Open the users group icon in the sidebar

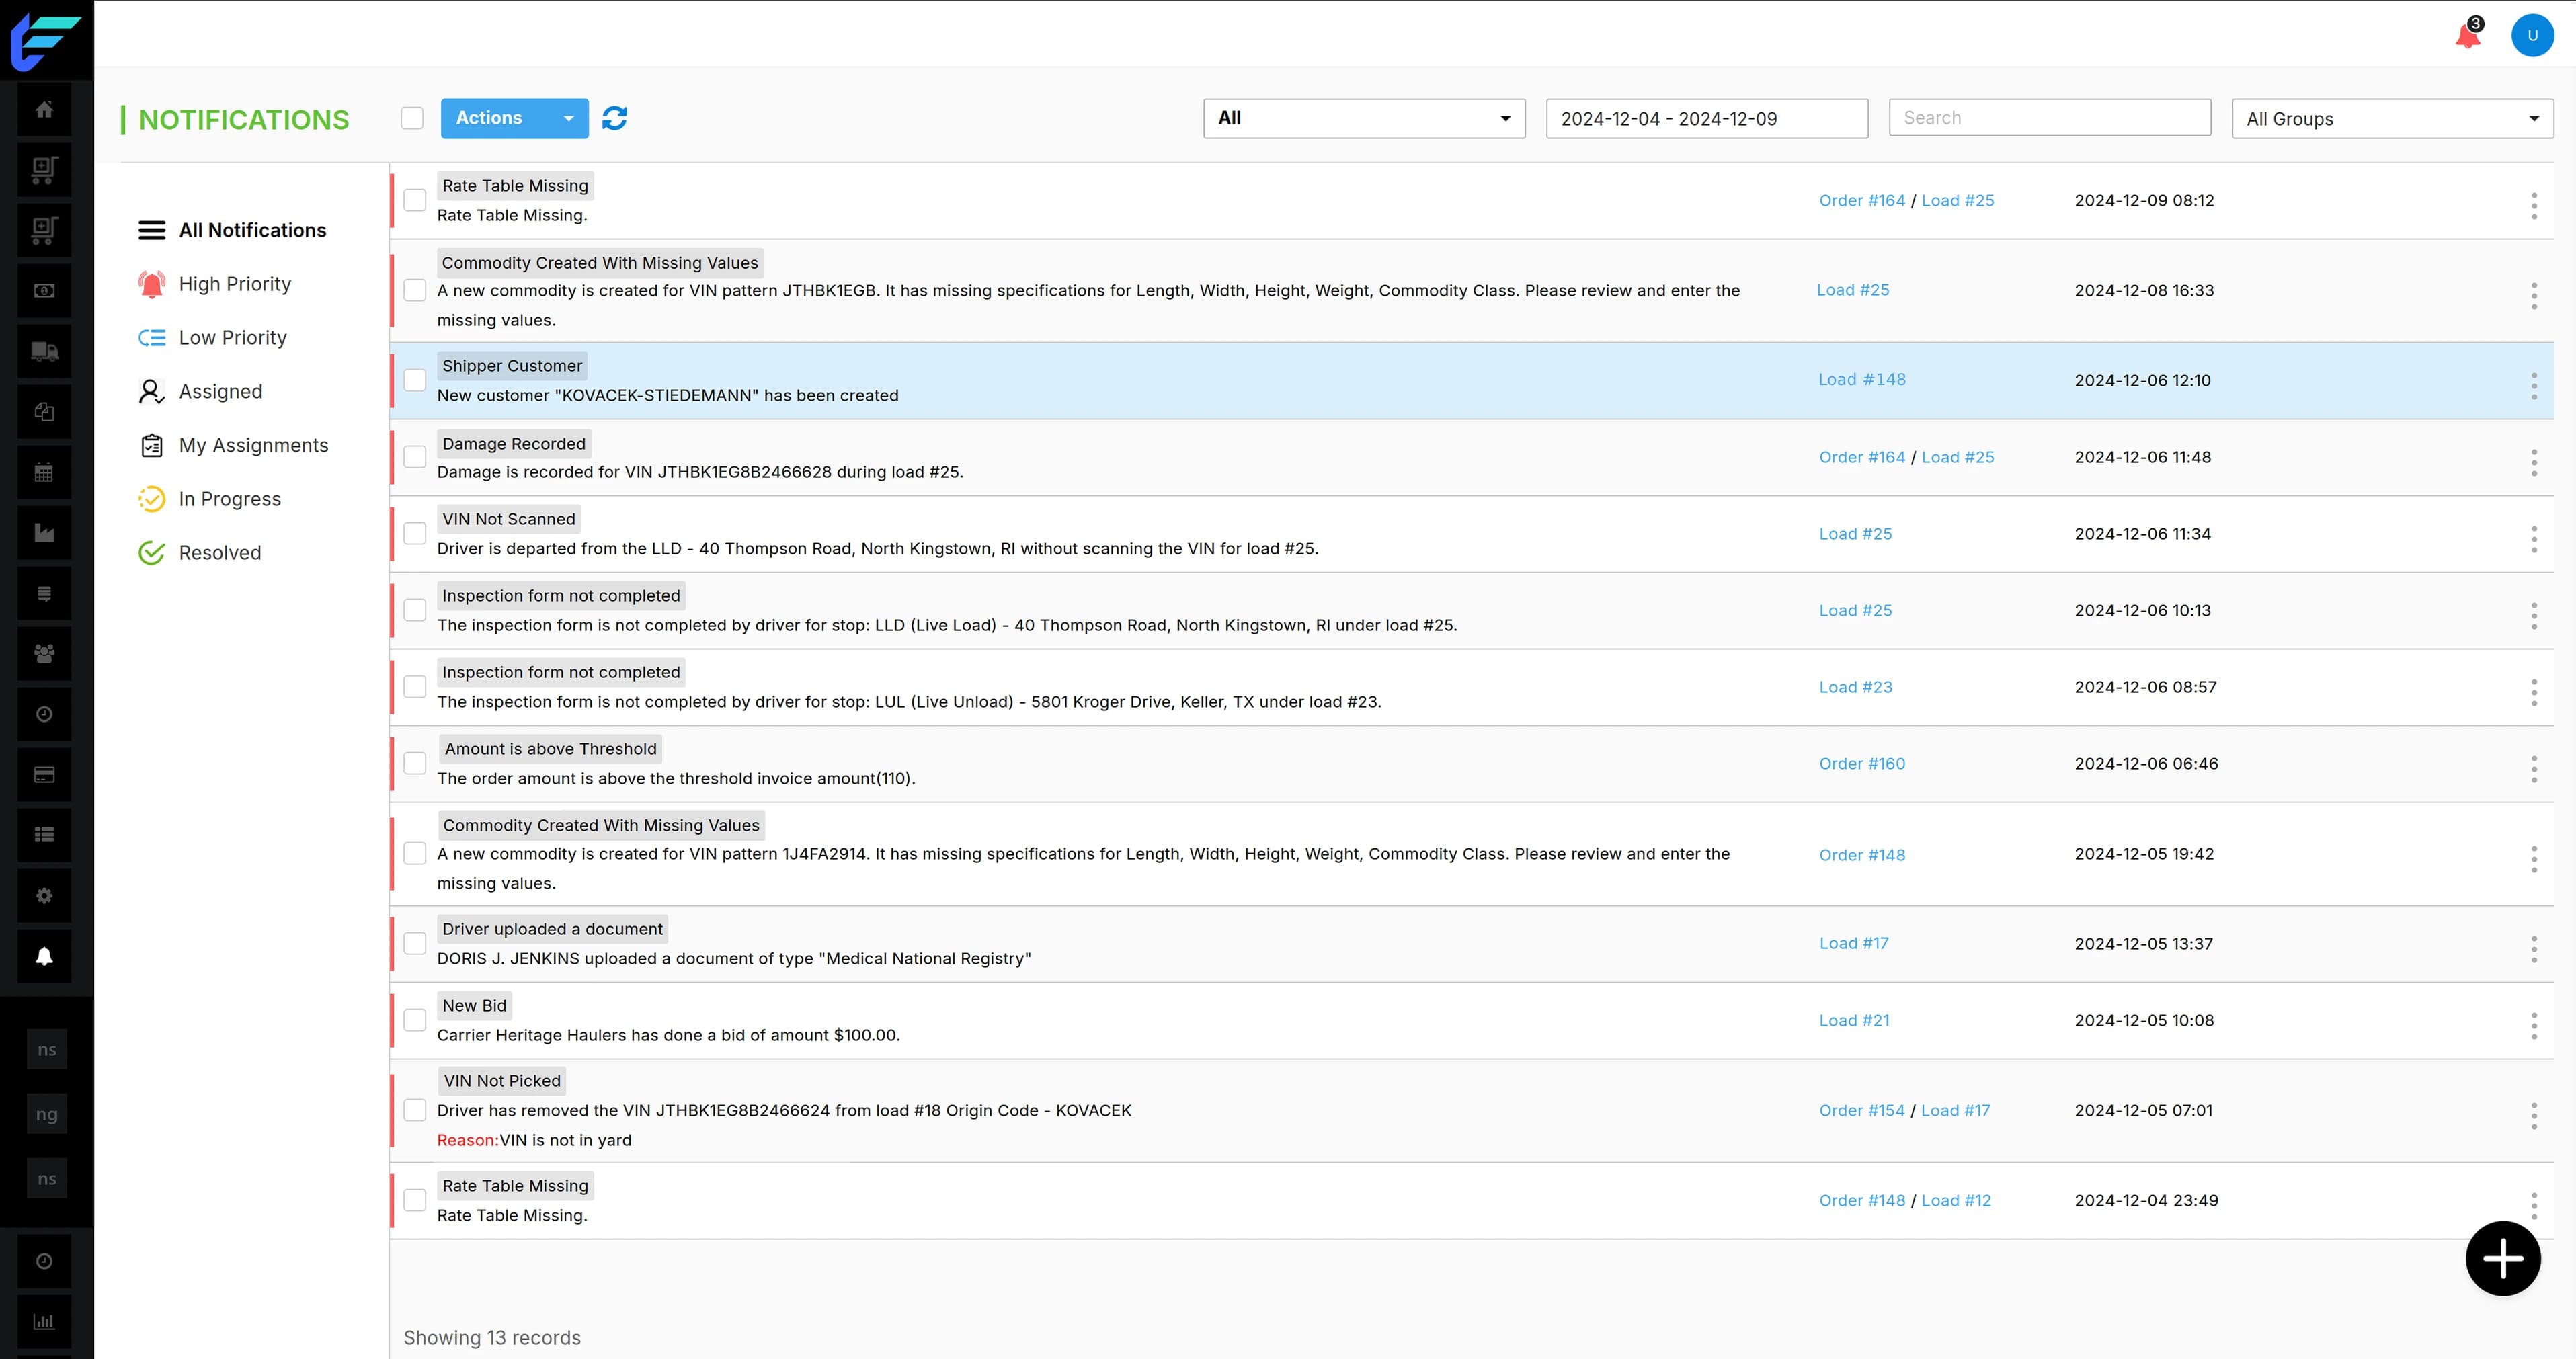coord(44,654)
